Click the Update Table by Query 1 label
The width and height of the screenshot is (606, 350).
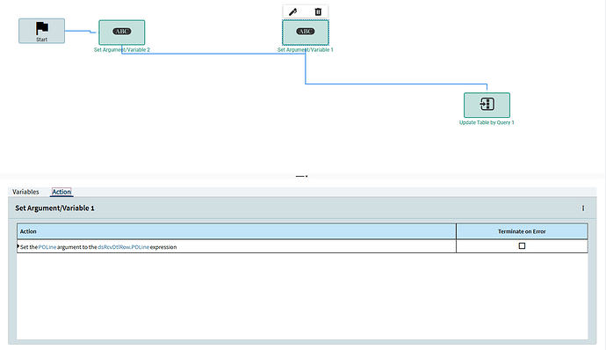coord(487,122)
